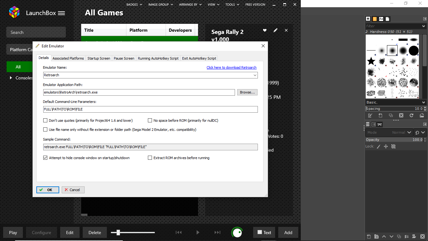Click the LaunchBox cube logo
This screenshot has height=241, width=428.
(x=14, y=12)
